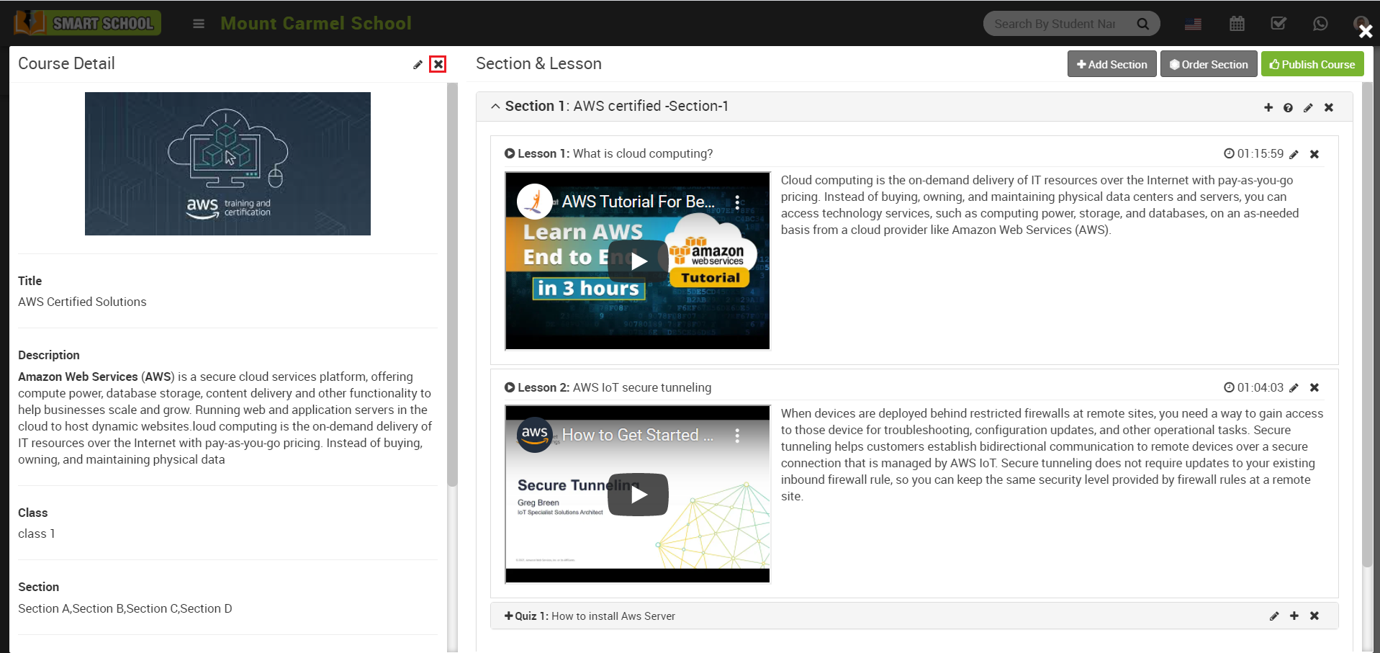Open the calendar icon in the top bar
1380x653 pixels.
click(x=1237, y=23)
